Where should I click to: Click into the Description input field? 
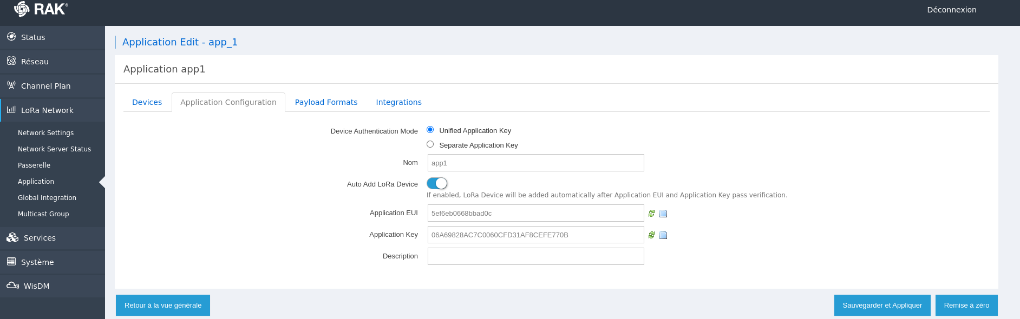point(535,256)
